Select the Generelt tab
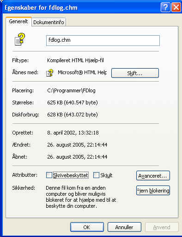This screenshot has height=237, width=182. click(x=18, y=21)
